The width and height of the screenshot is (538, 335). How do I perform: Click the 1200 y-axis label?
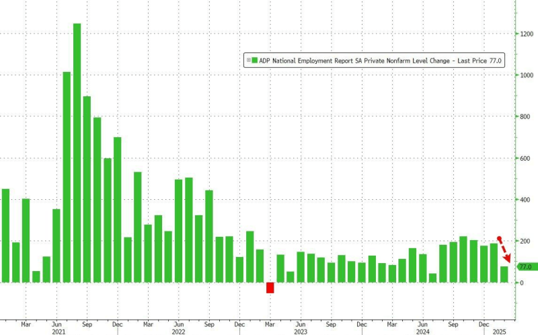point(527,34)
